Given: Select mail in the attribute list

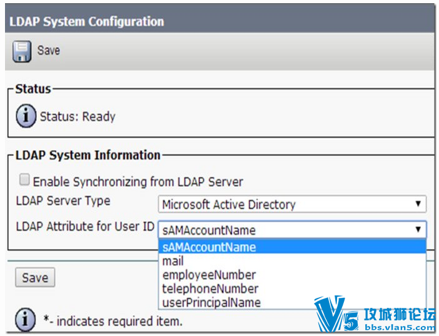Looking at the screenshot, I should pyautogui.click(x=292, y=261).
